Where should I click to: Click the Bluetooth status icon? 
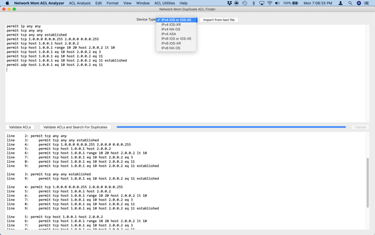254,3
